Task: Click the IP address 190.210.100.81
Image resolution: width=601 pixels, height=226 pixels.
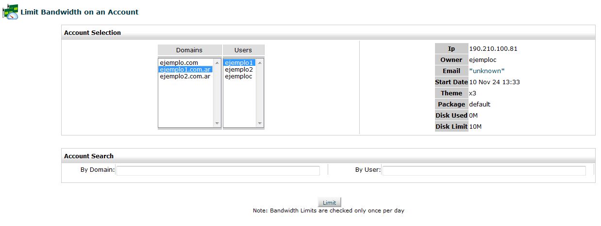Action: tap(493, 48)
